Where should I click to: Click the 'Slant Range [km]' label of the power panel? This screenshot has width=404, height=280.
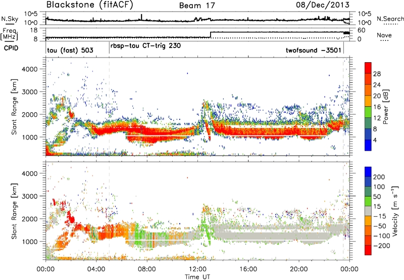[x=14, y=107]
